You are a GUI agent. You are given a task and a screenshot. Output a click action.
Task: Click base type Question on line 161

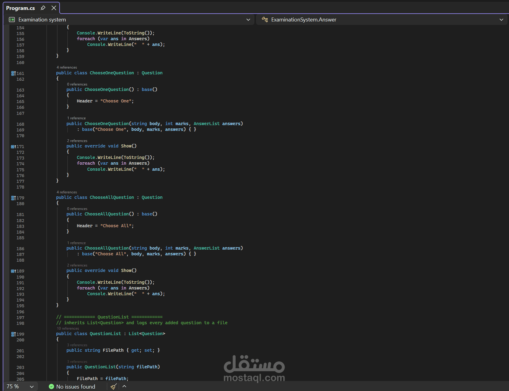click(x=152, y=73)
